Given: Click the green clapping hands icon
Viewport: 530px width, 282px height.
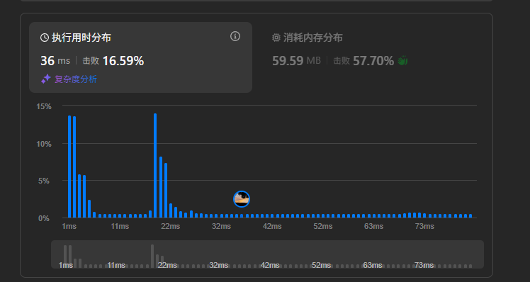Looking at the screenshot, I should point(402,61).
